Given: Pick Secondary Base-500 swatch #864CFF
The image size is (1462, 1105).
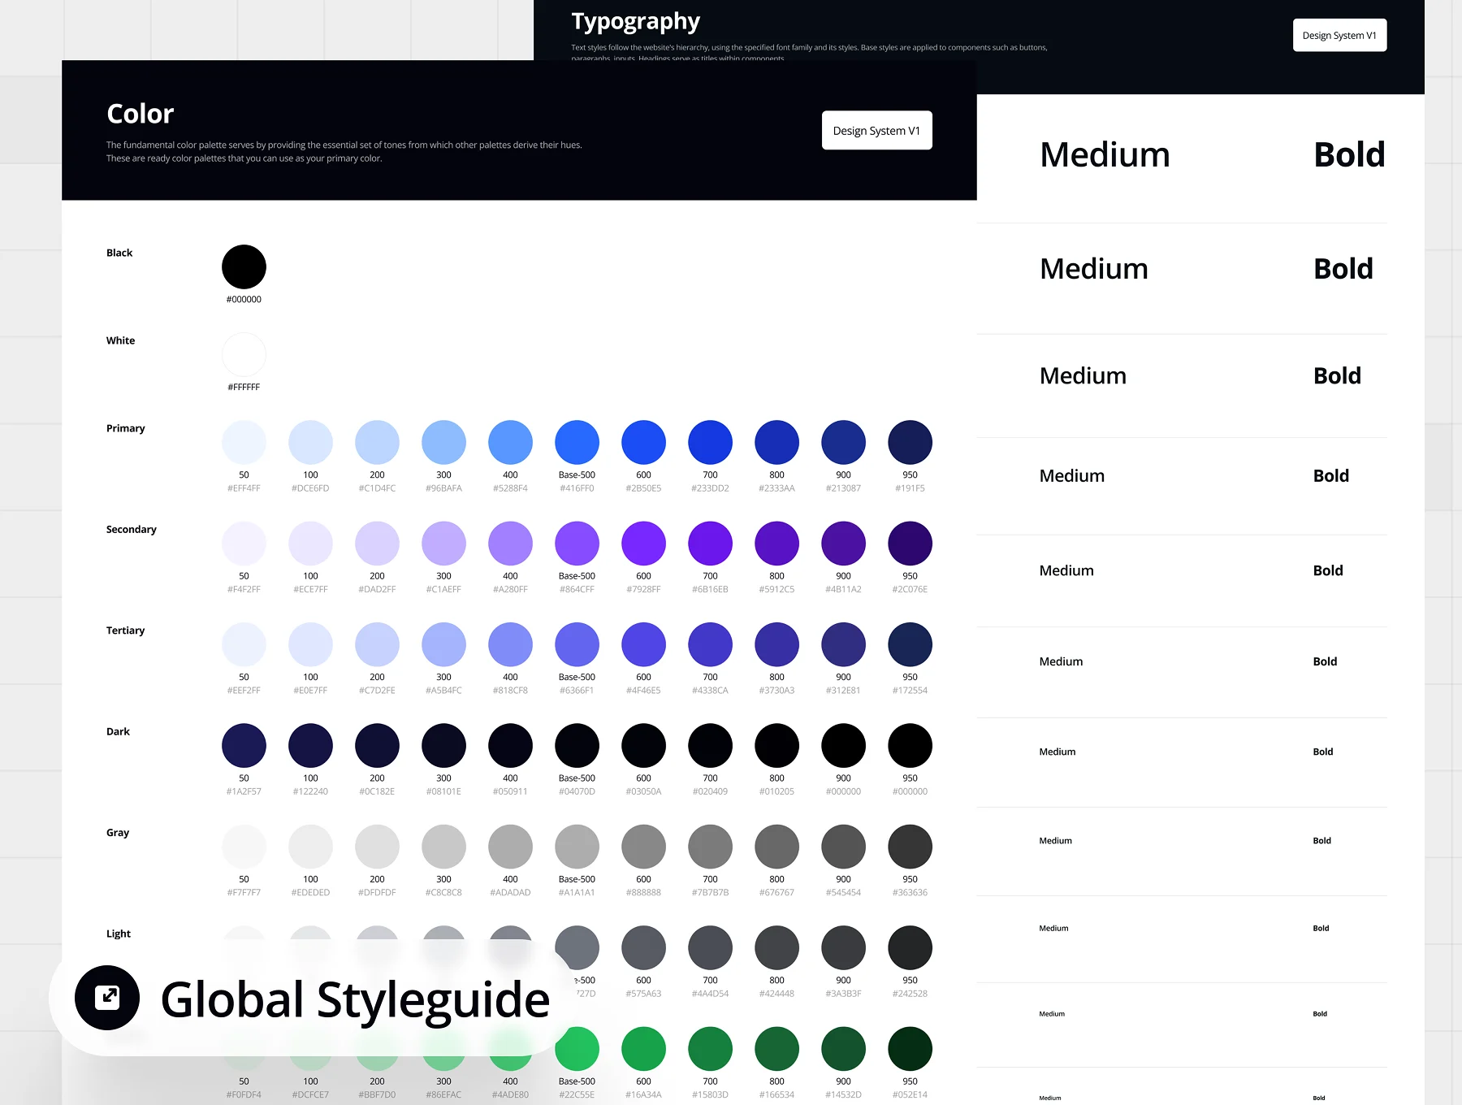Looking at the screenshot, I should [x=577, y=544].
